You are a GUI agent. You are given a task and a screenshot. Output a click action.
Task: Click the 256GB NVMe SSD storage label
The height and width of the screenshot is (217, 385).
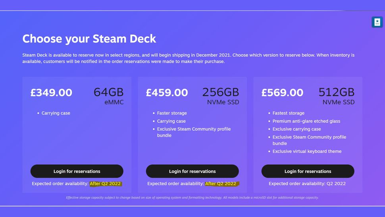point(221,97)
